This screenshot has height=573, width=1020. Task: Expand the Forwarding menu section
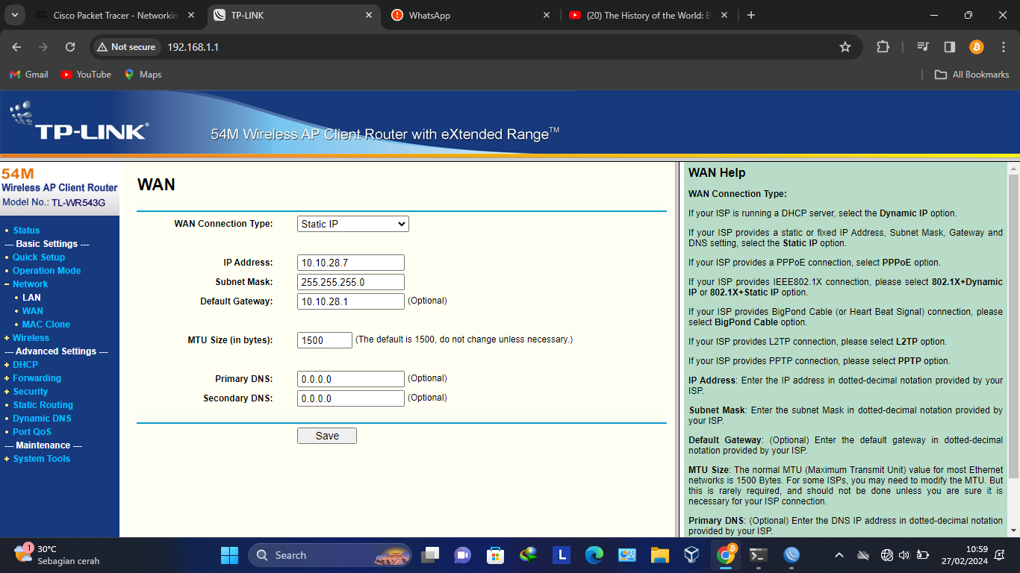pos(37,378)
